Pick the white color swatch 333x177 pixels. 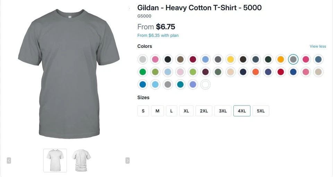pyautogui.click(x=205, y=84)
